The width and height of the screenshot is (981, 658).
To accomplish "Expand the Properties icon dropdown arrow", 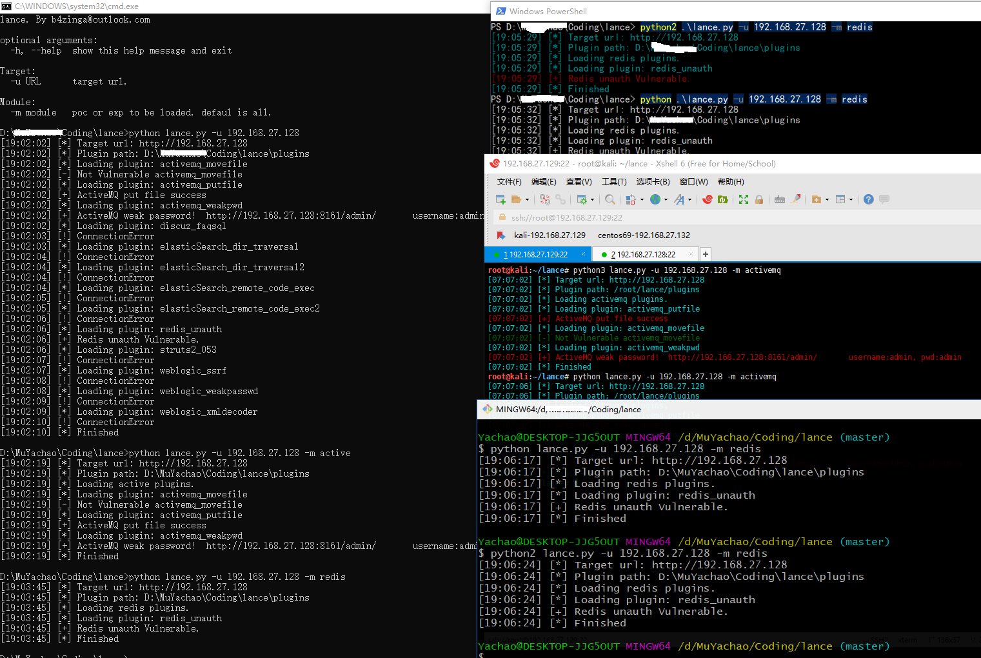I will point(592,199).
